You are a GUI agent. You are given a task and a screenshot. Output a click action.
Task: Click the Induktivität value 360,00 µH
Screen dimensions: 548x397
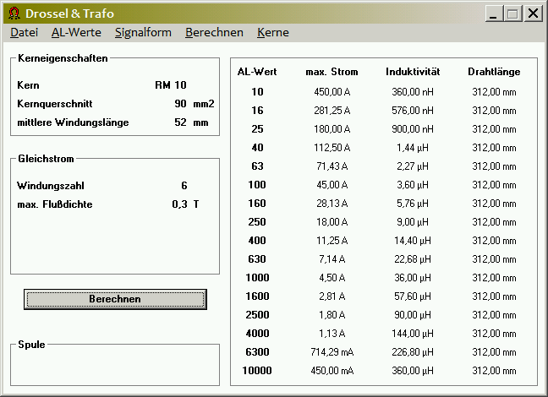point(413,371)
